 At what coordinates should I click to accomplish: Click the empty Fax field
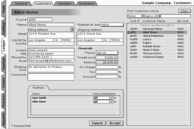pyautogui.click(x=62, y=57)
